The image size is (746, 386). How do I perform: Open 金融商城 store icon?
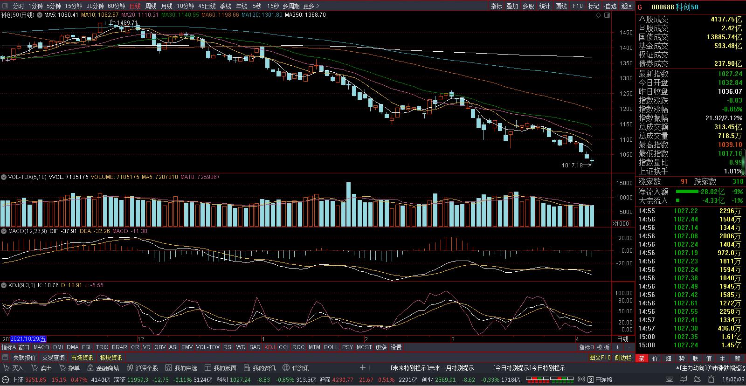pos(90,368)
